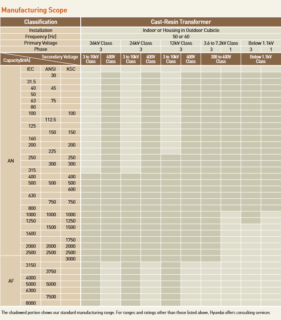Click the IEC capacity value 125
281x320 pixels.
point(32,126)
